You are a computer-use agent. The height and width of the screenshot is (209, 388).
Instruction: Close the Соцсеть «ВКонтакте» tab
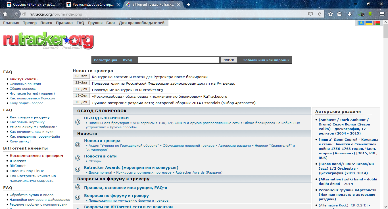(59, 5)
